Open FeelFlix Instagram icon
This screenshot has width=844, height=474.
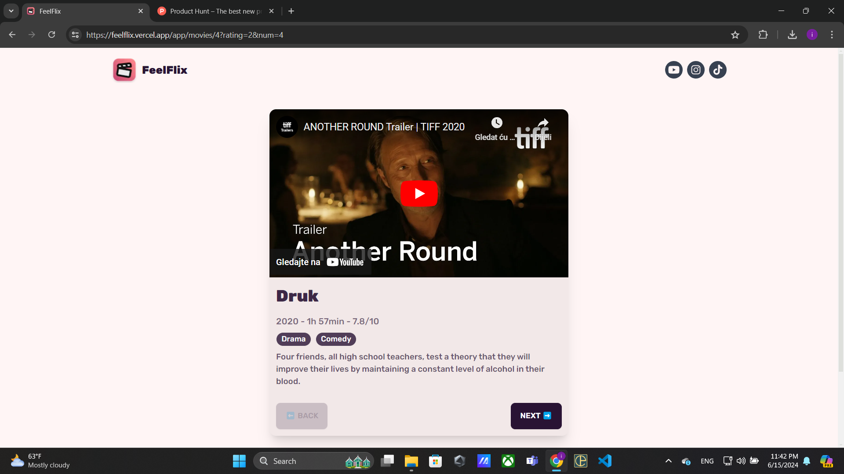(695, 70)
